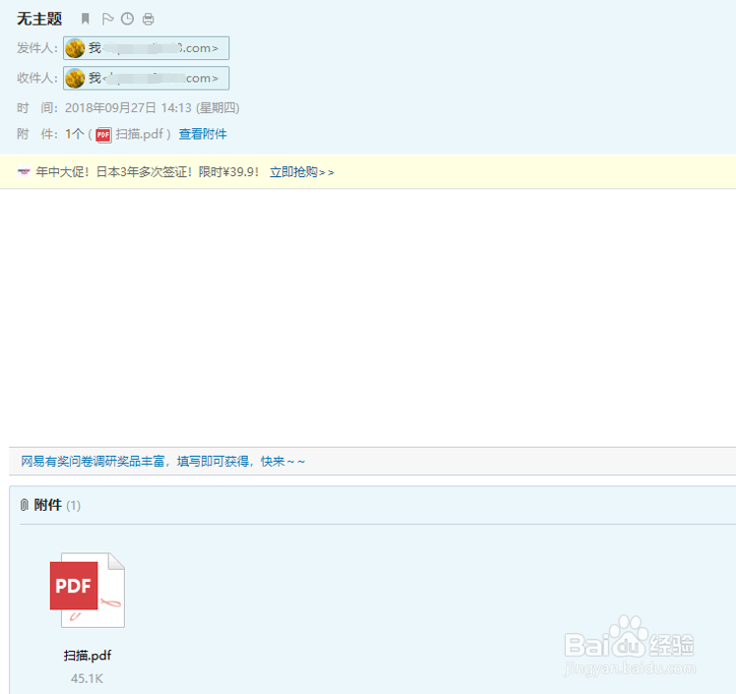The image size is (736, 694).
Task: Click the timestamp 2018年09月27日 14:13
Action: click(128, 108)
